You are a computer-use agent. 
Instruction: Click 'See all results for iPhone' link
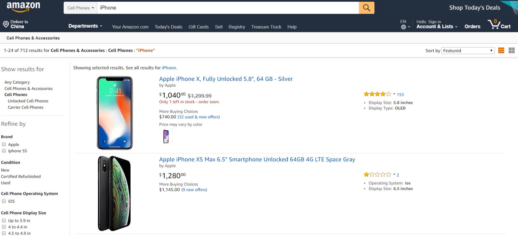click(x=169, y=68)
